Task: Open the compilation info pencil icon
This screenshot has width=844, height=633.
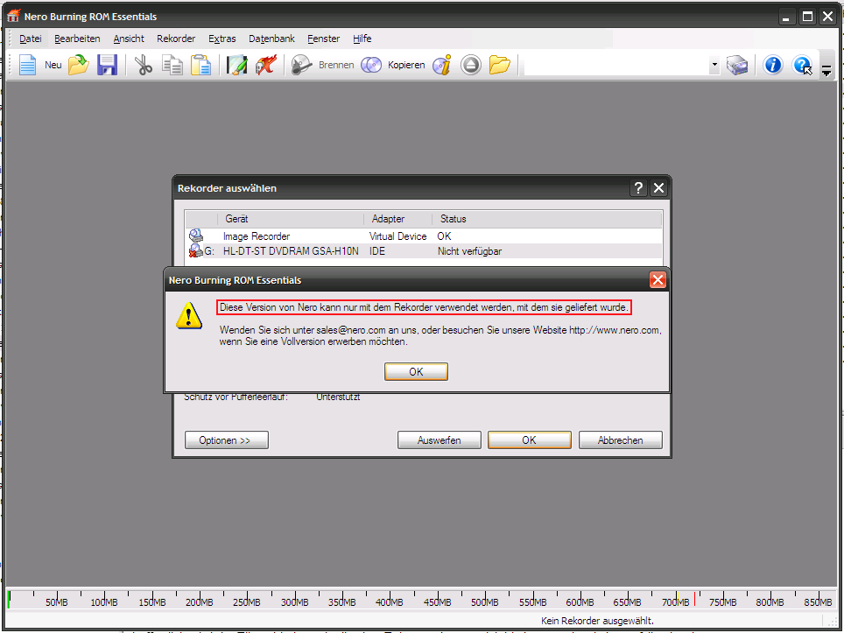Action: click(x=237, y=65)
